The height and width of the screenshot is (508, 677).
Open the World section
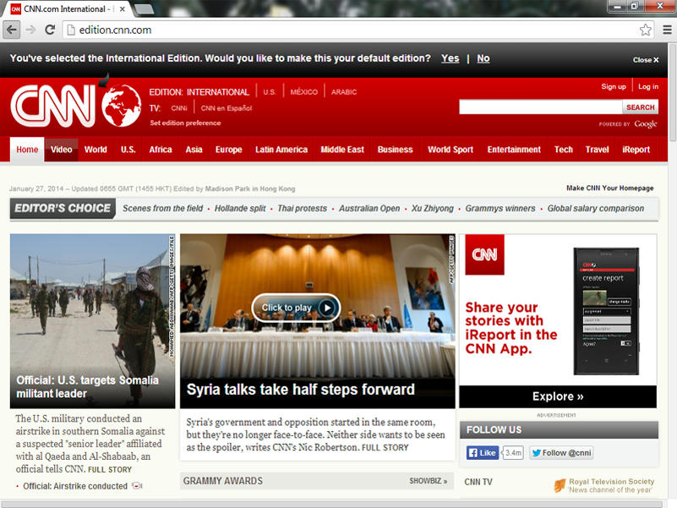[96, 150]
